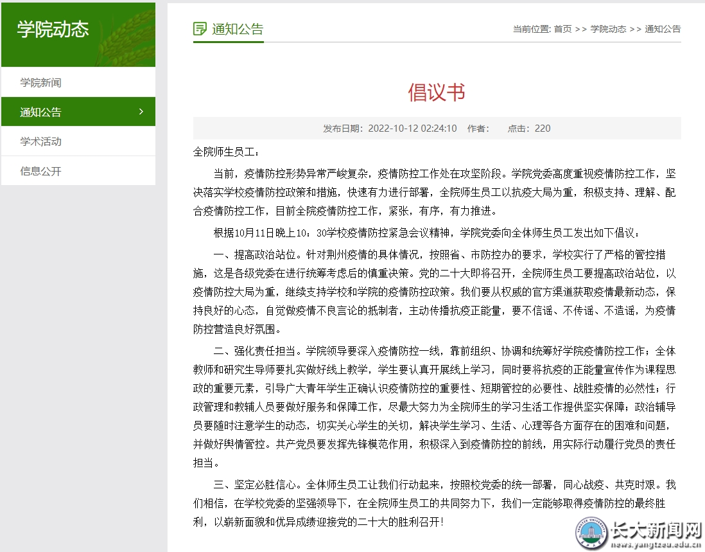705x552 pixels.
Task: Open the 信息公开 sidebar entry
Action: pyautogui.click(x=40, y=172)
